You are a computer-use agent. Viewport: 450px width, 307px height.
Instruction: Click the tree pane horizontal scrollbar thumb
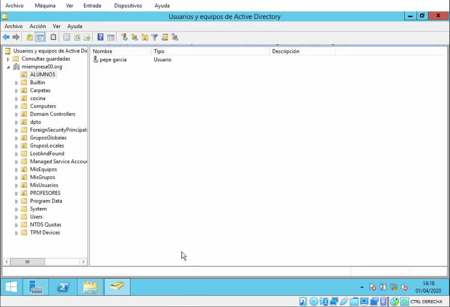(28, 262)
